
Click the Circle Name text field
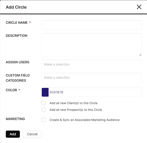click(92, 25)
